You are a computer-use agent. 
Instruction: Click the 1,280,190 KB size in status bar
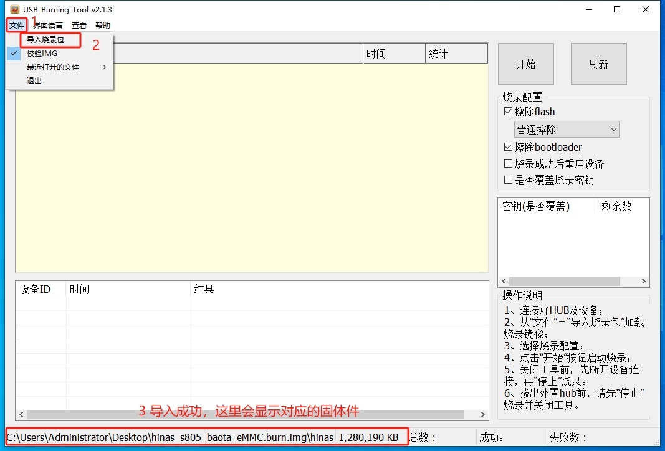368,437
